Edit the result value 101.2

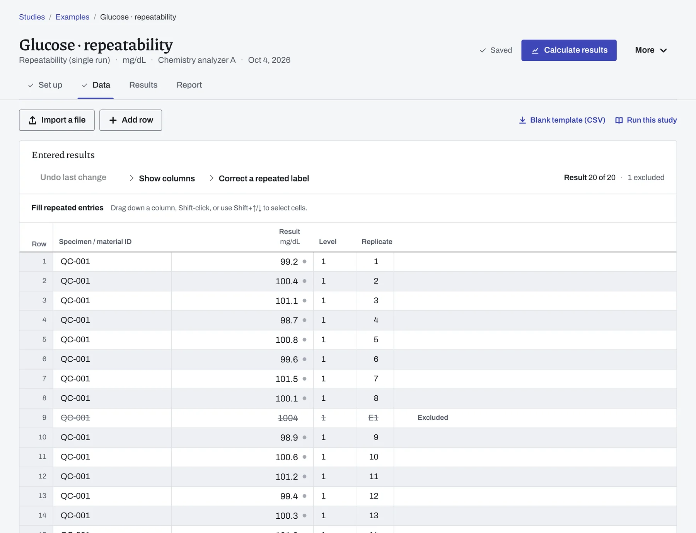point(242,477)
